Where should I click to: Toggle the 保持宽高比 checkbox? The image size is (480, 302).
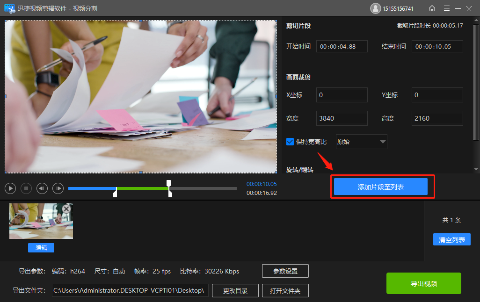coord(290,142)
